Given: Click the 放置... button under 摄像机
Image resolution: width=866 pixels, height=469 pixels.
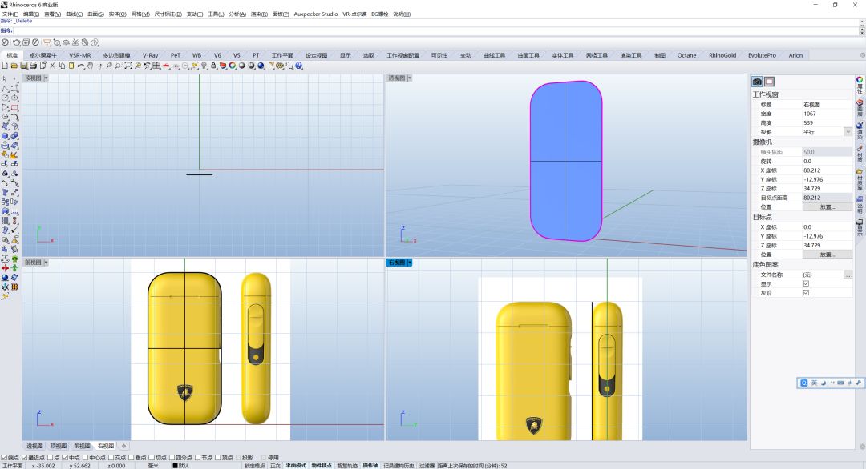Looking at the screenshot, I should tap(827, 207).
